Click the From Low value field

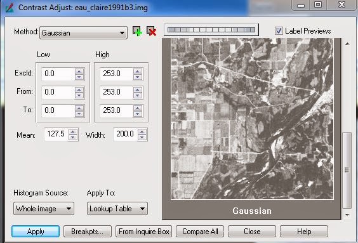point(58,92)
